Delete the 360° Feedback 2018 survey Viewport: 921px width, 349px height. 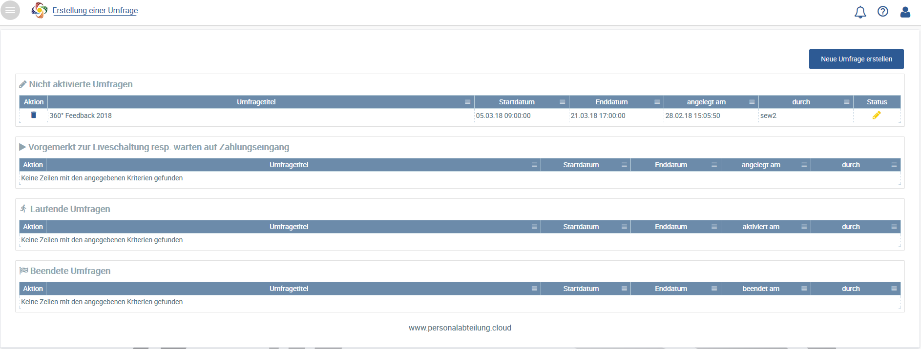[x=34, y=115]
